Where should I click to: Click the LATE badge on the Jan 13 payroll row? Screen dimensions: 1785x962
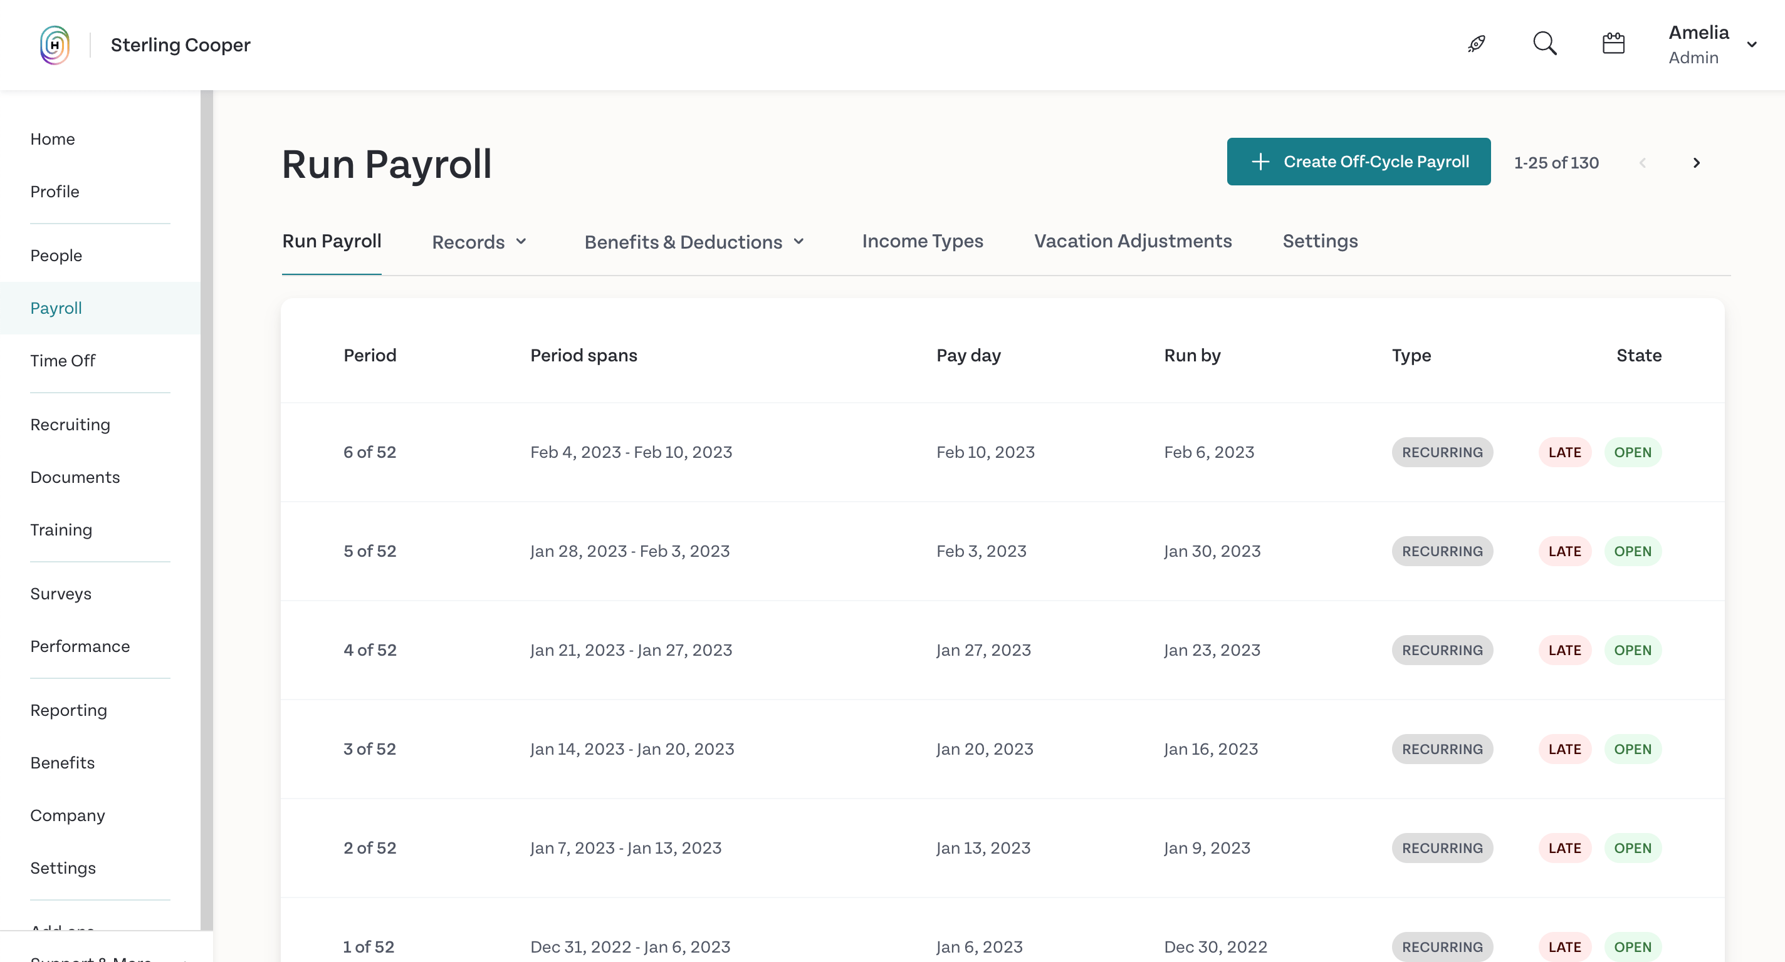tap(1564, 847)
